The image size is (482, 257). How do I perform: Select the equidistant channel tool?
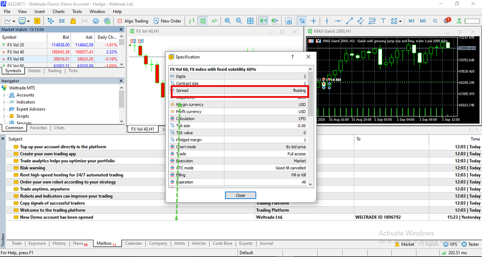[x=361, y=21]
